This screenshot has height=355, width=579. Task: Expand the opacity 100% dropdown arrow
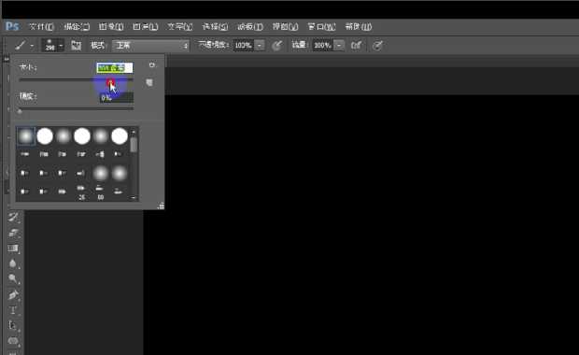[x=260, y=46]
